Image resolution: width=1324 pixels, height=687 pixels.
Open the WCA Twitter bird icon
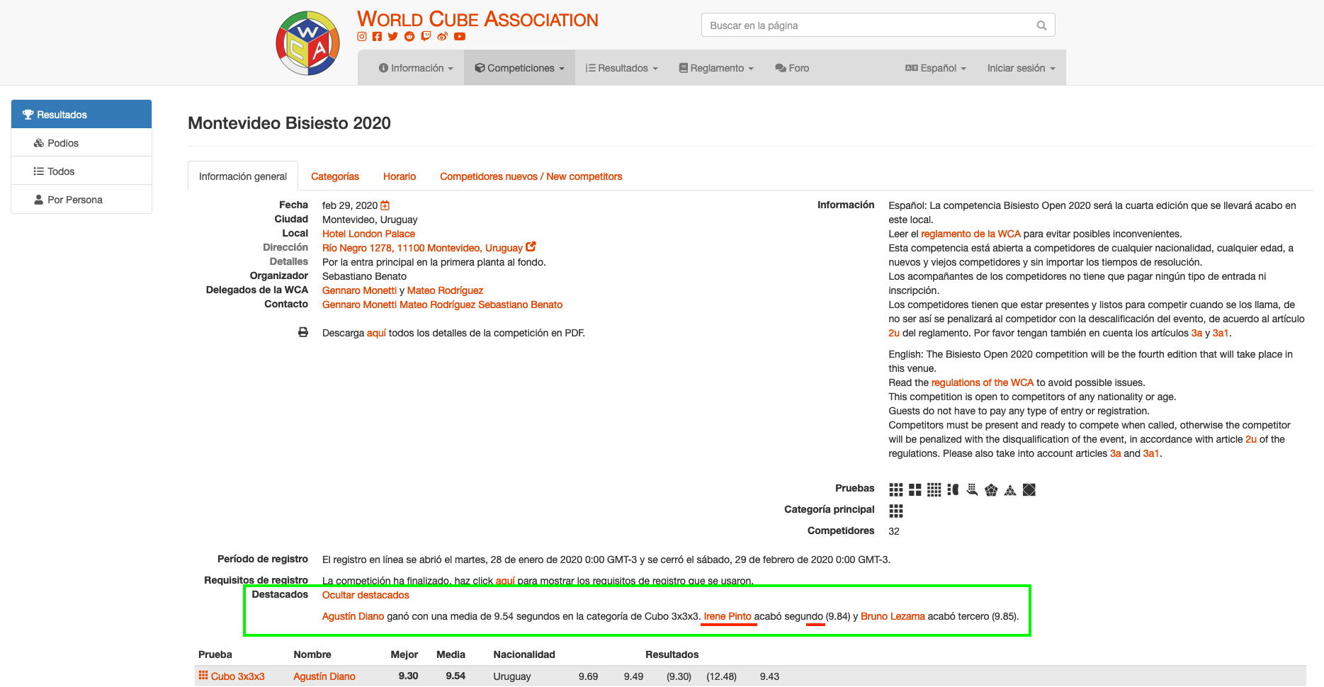click(393, 37)
